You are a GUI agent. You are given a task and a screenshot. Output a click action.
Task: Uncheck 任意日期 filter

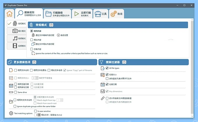click(x=107, y=84)
